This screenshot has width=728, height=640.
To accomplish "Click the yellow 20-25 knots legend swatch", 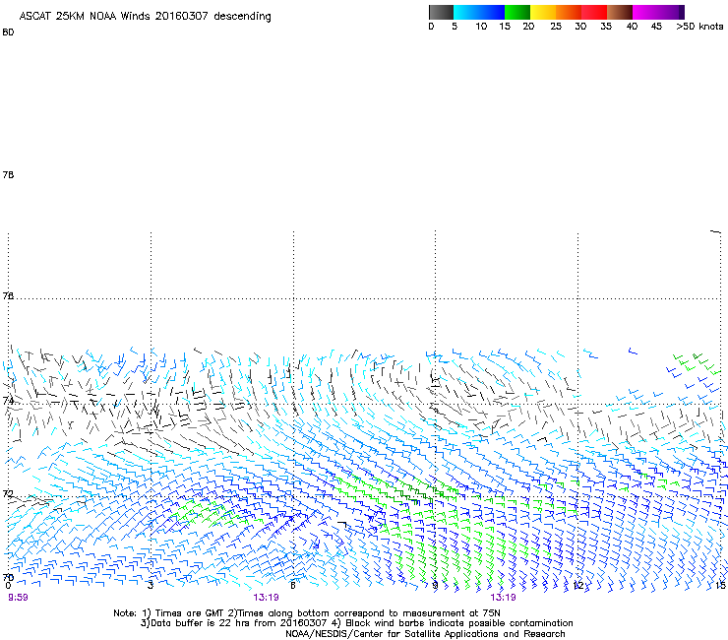I will point(543,12).
